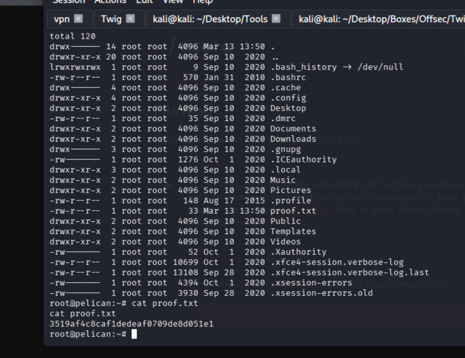Close the vpn terminal tab

(x=79, y=19)
